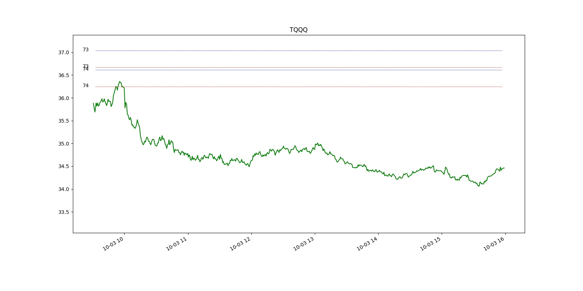Click the "10-03 10" x-axis label
Screen dimensions: 583x291
click(114, 243)
